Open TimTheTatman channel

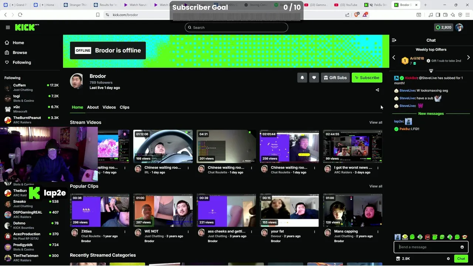(31, 258)
